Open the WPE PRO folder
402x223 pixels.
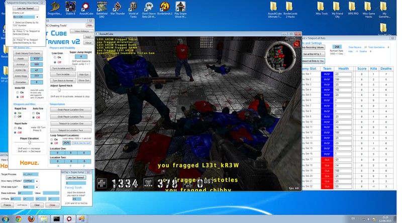(353, 8)
